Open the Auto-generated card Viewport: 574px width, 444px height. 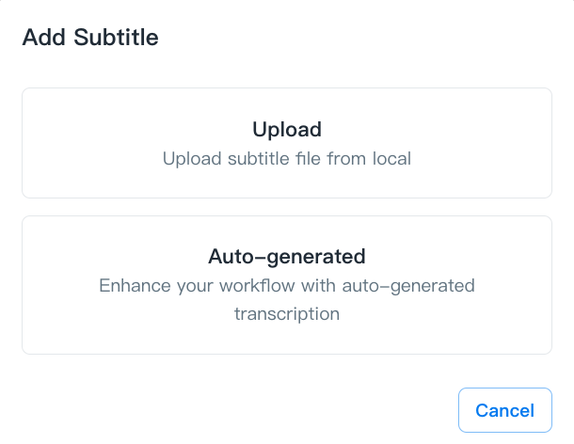tap(286, 284)
